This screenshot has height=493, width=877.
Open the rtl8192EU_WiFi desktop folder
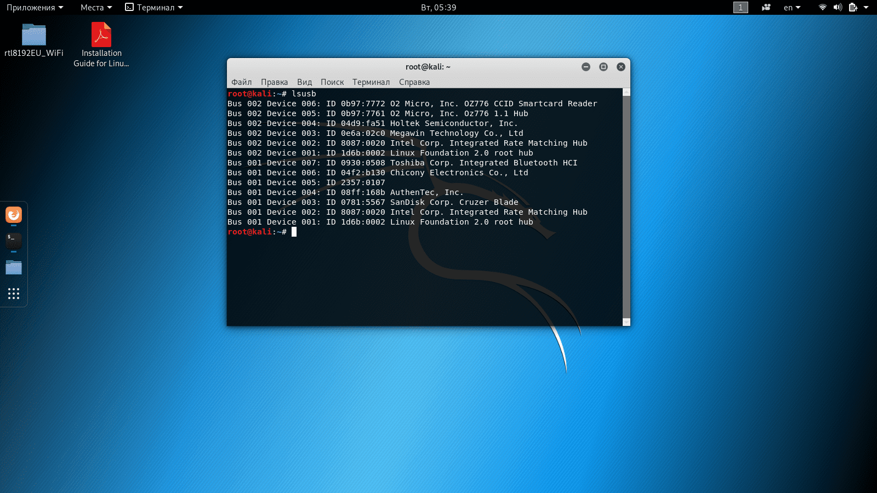pyautogui.click(x=34, y=35)
